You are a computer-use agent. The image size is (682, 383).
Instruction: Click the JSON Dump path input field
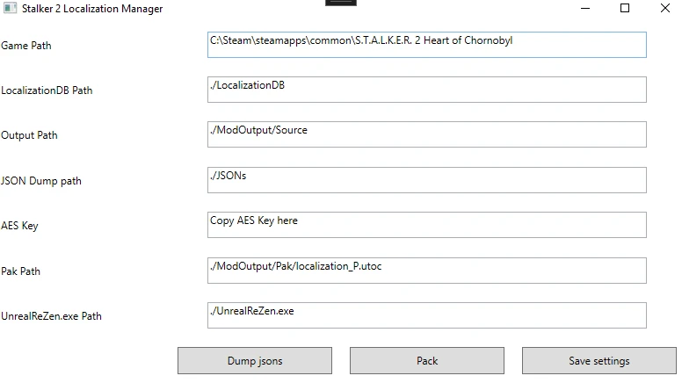[426, 180]
